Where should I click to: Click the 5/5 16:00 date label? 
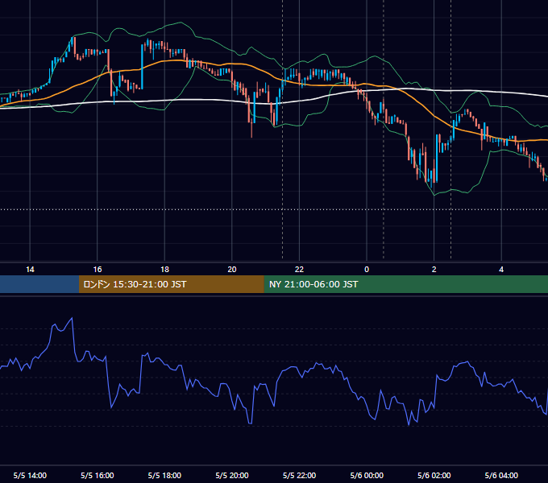point(98,475)
